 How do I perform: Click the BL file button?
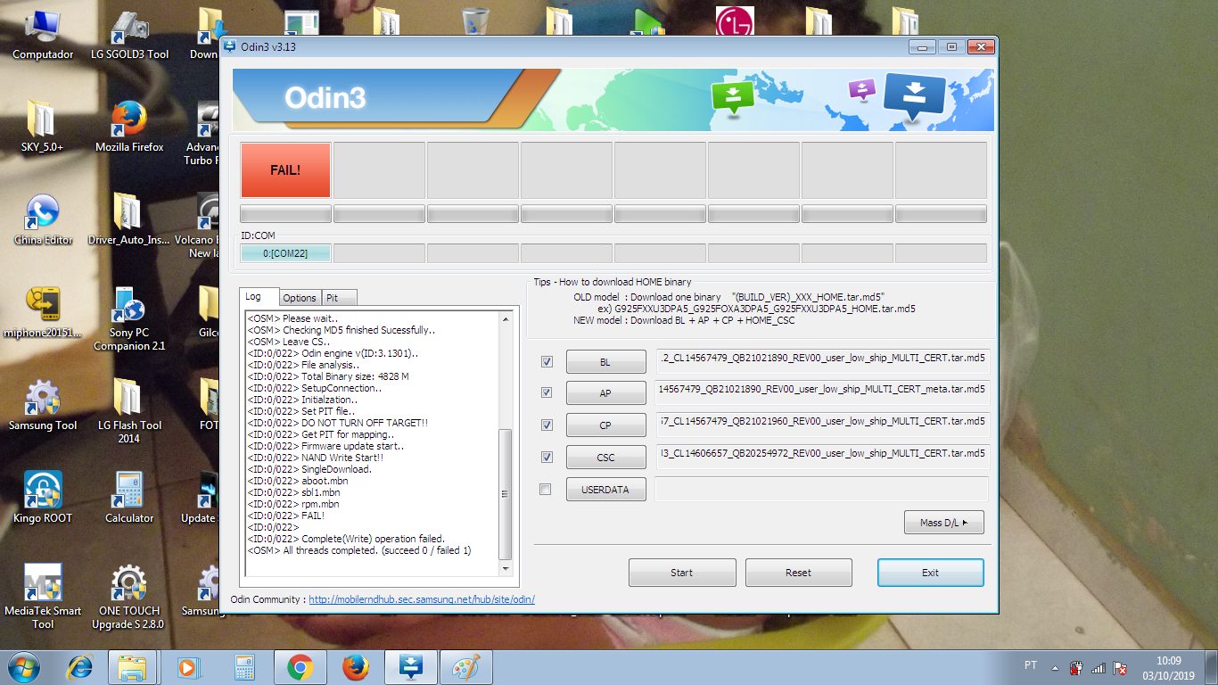(606, 362)
